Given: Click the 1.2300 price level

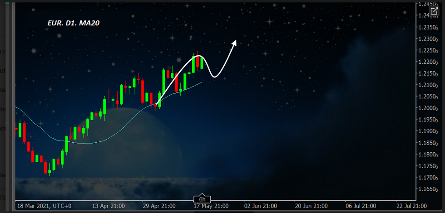Looking at the screenshot, I should tap(427, 39).
